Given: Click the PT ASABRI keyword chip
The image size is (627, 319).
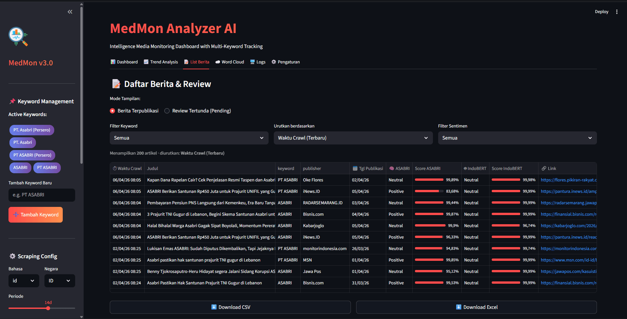Looking at the screenshot, I should pos(47,168).
